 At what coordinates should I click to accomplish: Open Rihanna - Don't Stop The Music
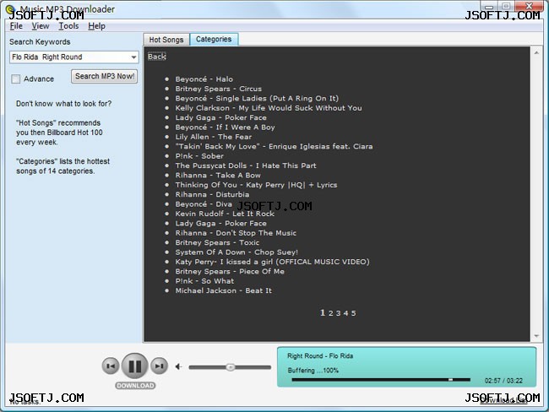pos(236,233)
